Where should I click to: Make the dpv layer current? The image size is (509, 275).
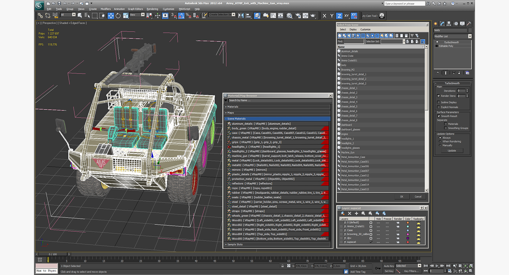click(x=371, y=238)
